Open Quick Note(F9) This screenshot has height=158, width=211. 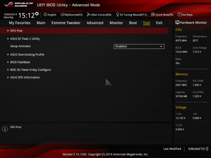162,15
